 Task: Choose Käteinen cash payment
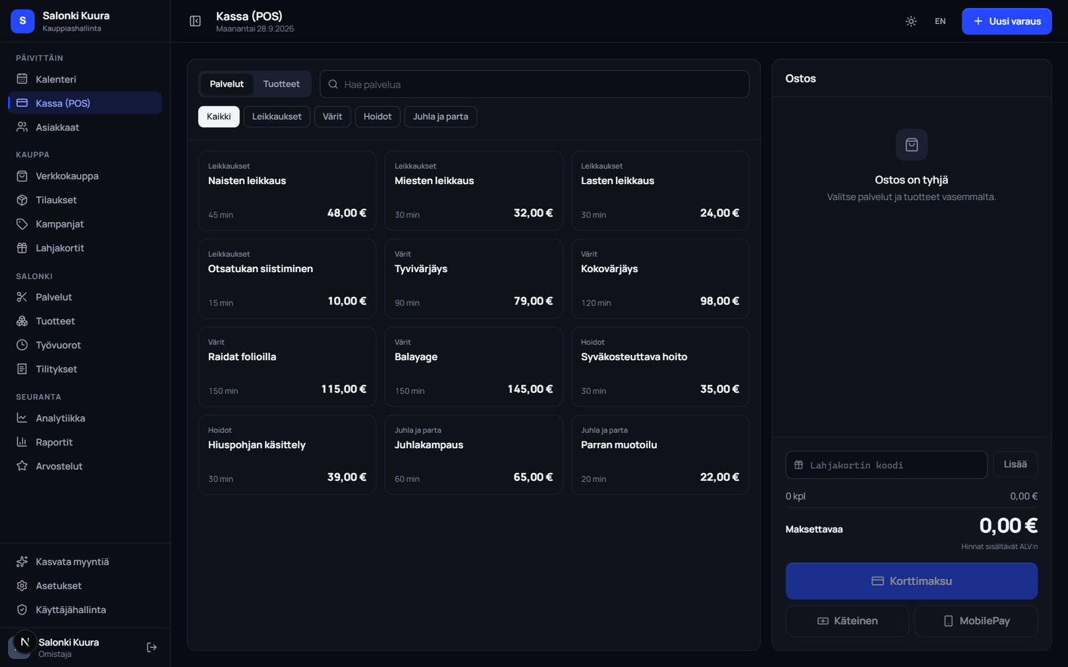[x=847, y=621]
